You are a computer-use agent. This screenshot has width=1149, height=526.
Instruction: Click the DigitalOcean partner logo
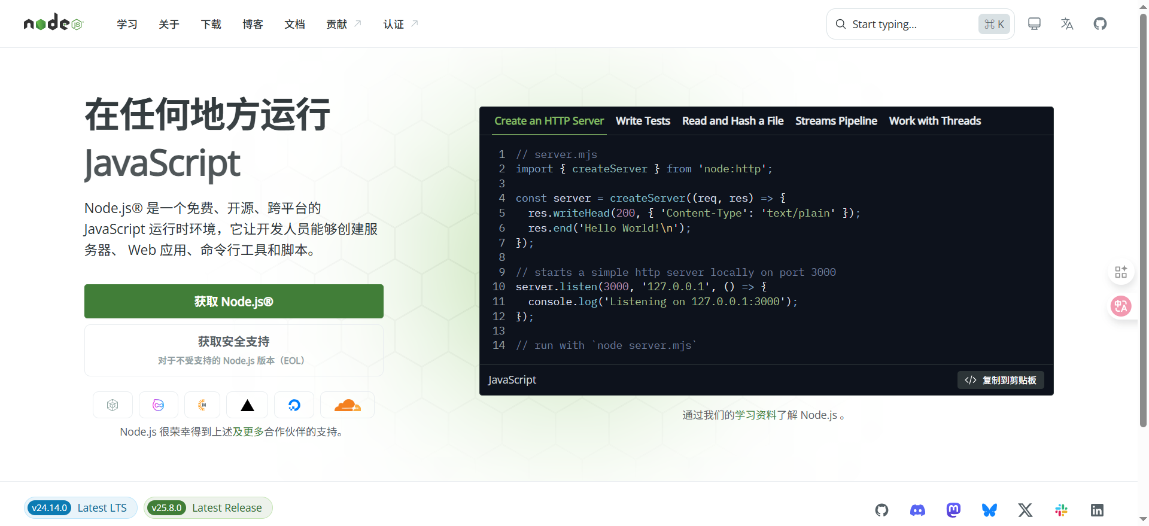tap(294, 405)
